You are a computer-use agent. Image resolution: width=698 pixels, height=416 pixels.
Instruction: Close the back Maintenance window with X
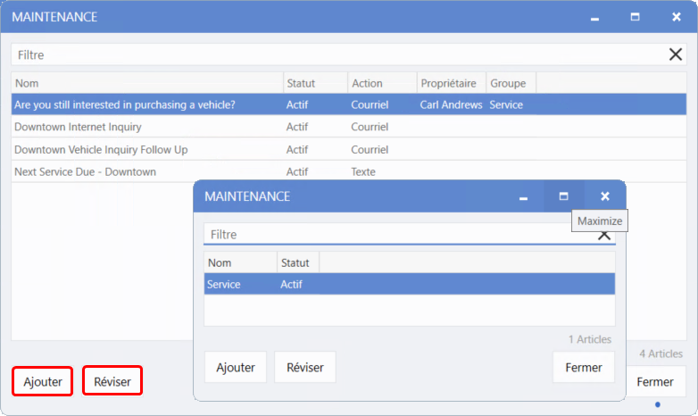click(x=676, y=17)
